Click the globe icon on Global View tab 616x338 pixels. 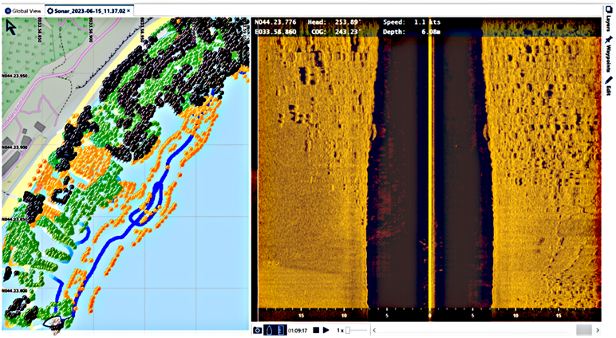point(6,10)
